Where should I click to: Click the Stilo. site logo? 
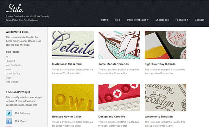click(x=15, y=8)
